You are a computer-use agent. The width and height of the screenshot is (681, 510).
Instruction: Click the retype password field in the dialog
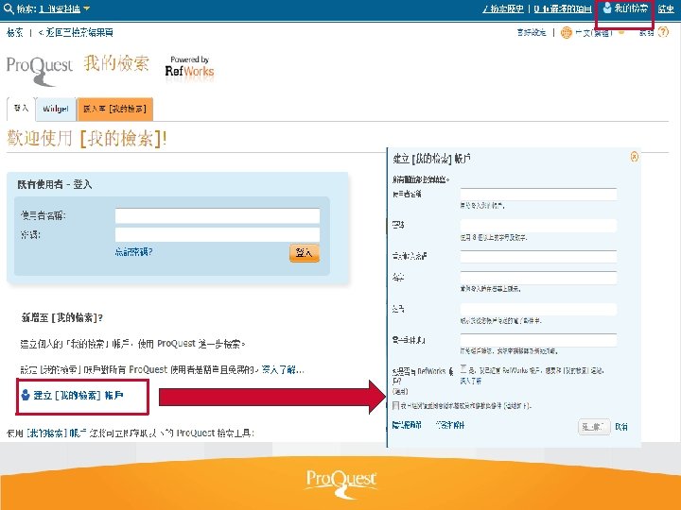pyautogui.click(x=538, y=256)
